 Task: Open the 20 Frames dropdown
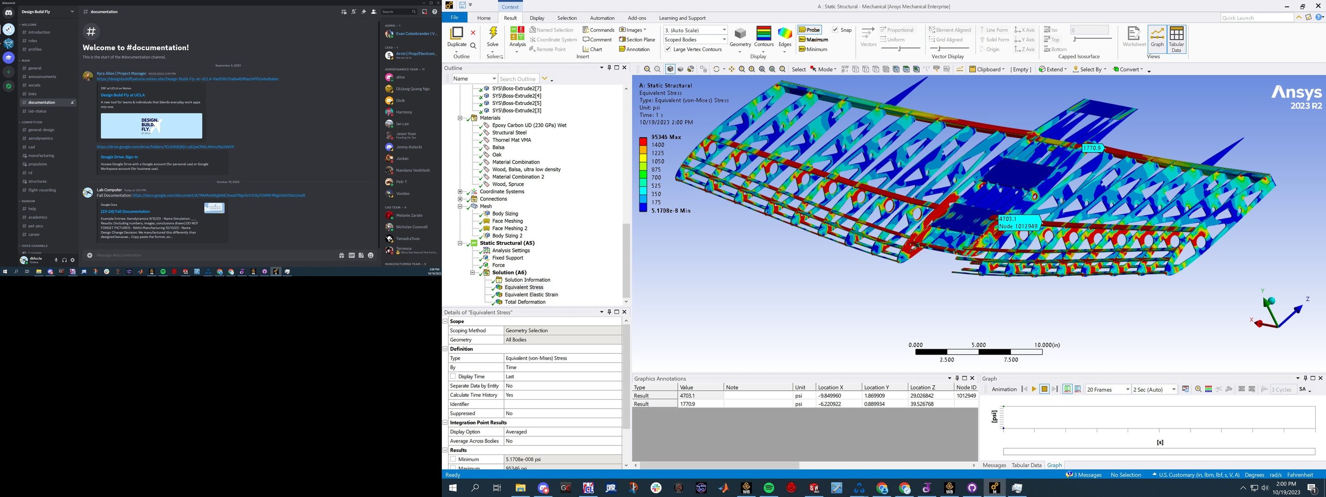click(1127, 390)
